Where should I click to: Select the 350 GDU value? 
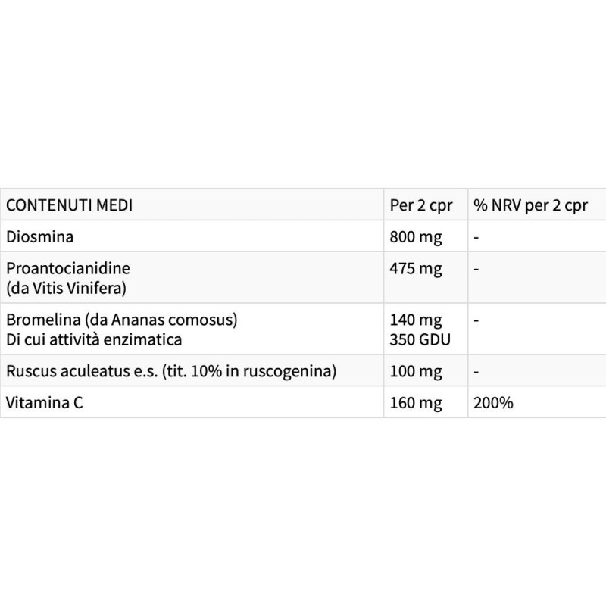tap(420, 339)
